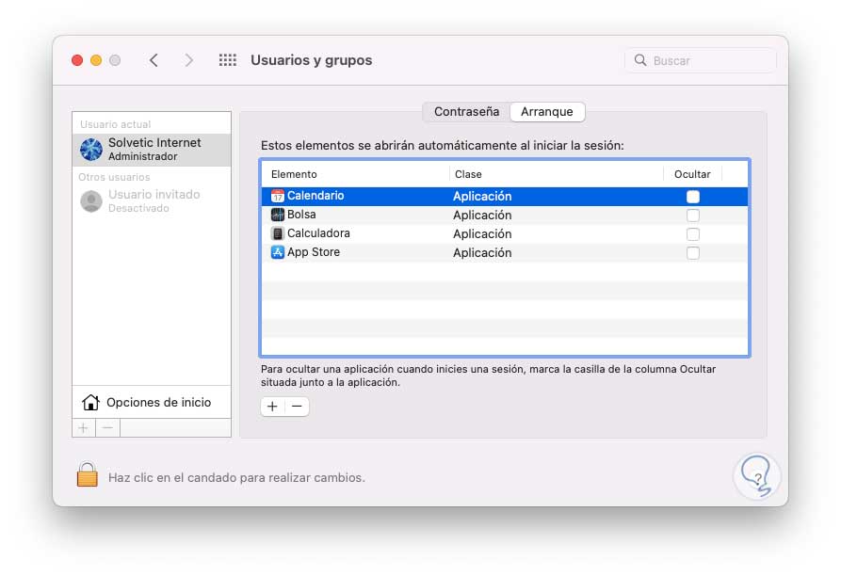Add a login item with plus button
This screenshot has height=576, width=841.
(x=272, y=407)
